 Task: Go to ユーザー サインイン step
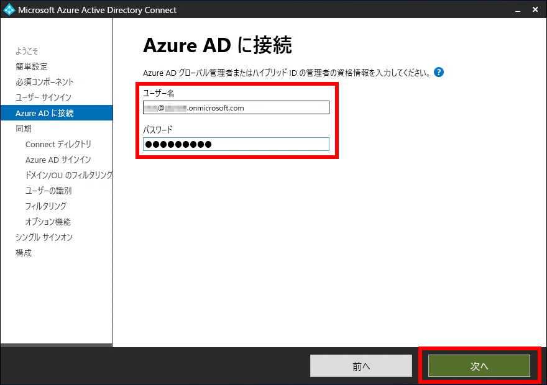pyautogui.click(x=44, y=97)
